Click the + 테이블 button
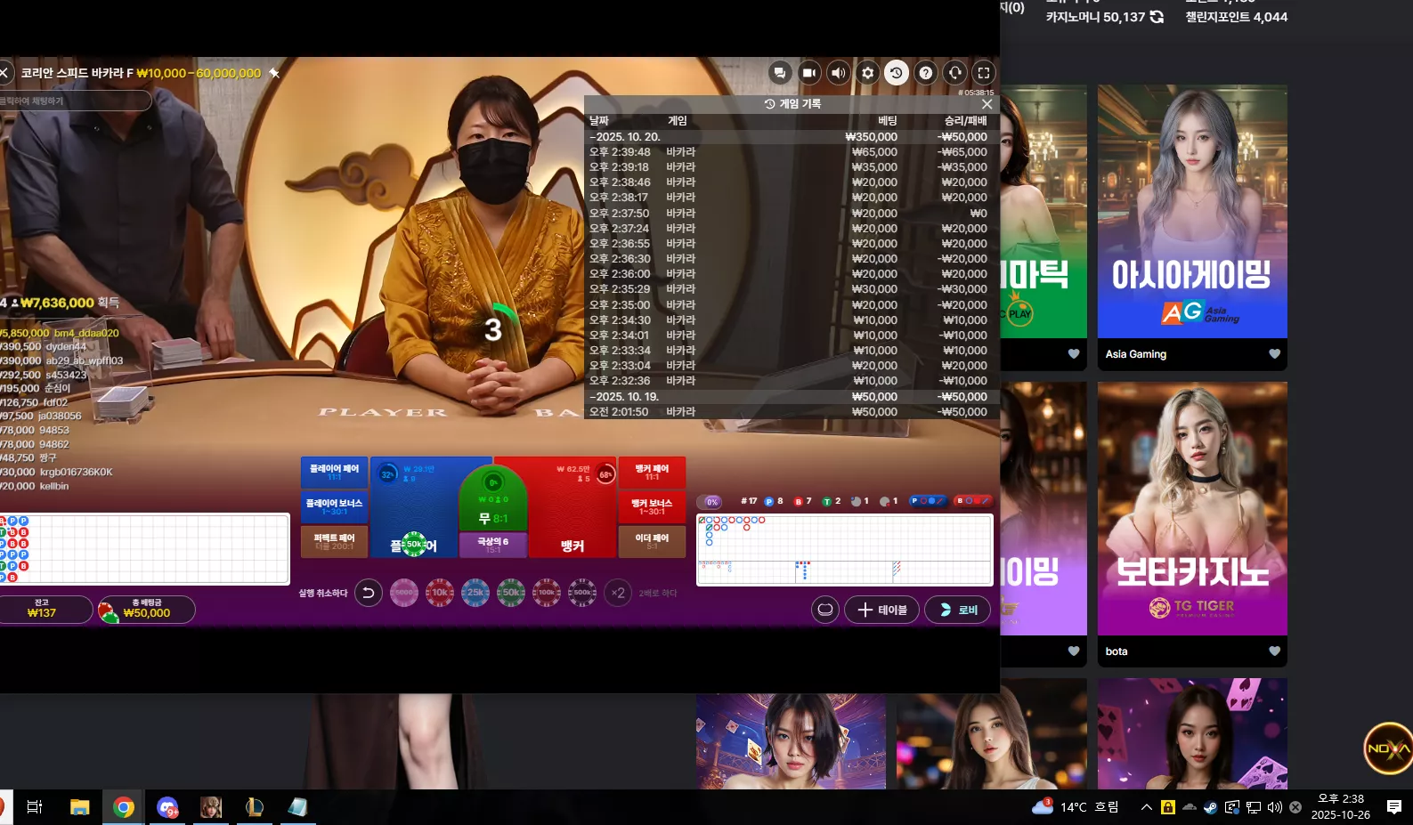This screenshot has height=825, width=1413. click(x=881, y=610)
